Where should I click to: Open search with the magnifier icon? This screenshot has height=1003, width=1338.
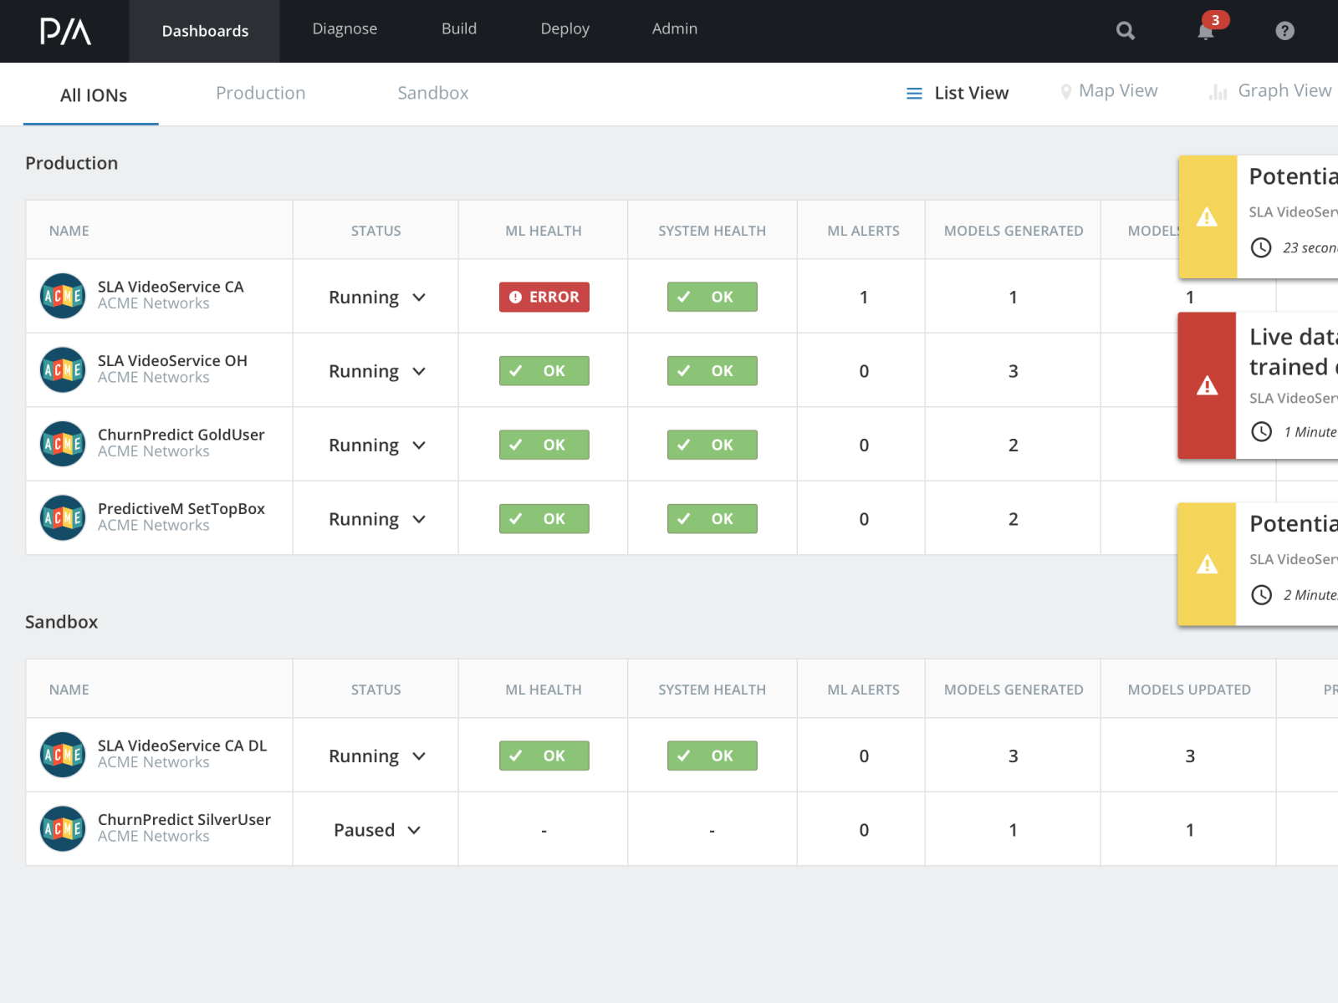click(x=1126, y=31)
